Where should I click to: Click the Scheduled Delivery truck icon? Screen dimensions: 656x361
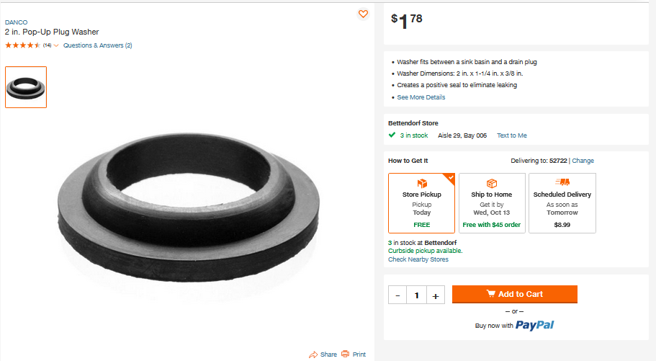click(x=562, y=183)
